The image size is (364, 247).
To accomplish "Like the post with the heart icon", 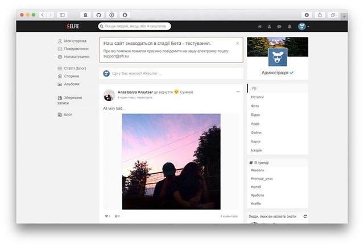I will click(106, 216).
